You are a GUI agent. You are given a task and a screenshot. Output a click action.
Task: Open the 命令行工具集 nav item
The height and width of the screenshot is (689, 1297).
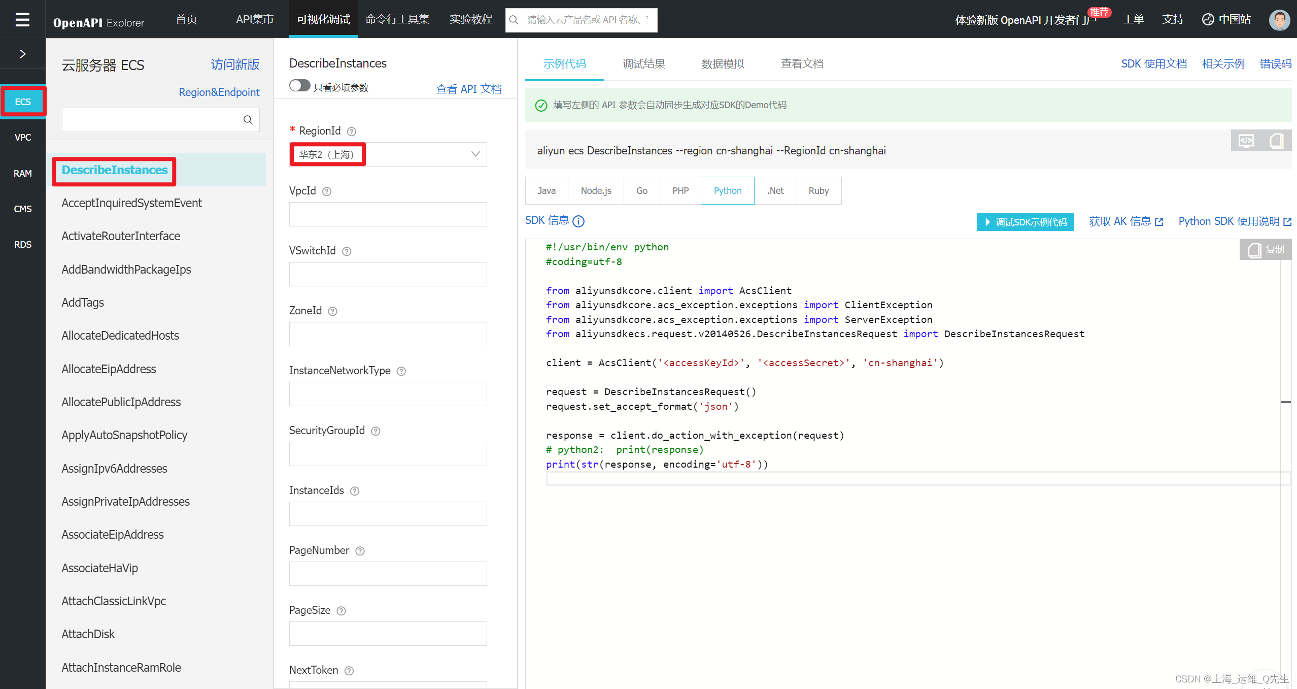(x=397, y=19)
